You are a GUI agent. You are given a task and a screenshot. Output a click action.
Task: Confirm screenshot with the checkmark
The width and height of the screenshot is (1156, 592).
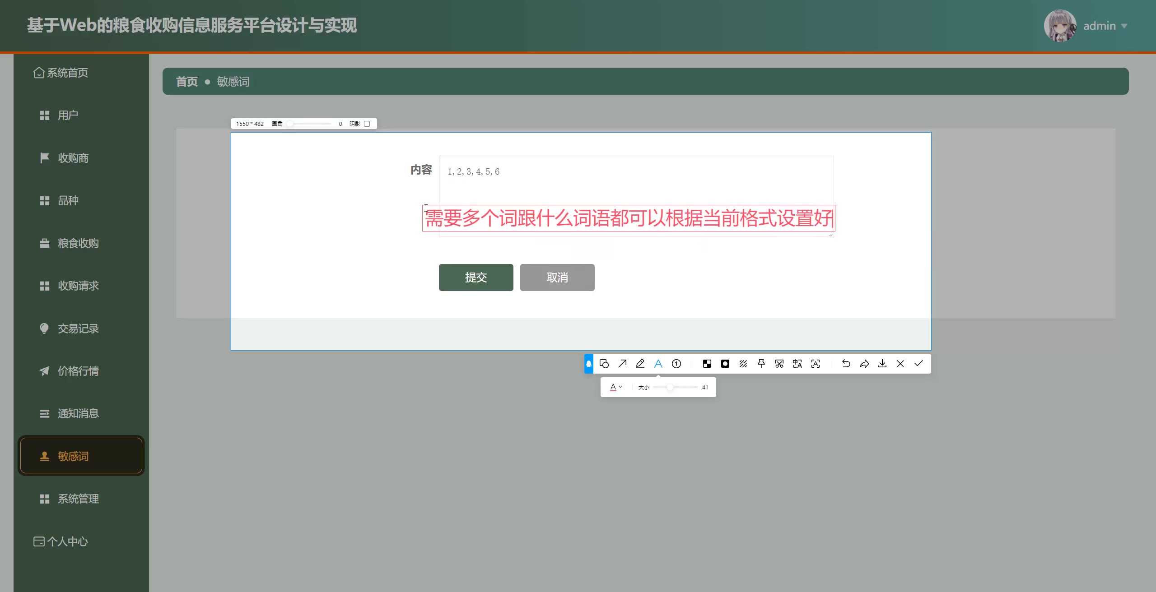point(918,364)
